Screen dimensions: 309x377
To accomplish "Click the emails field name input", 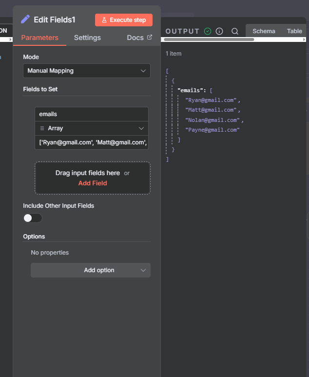I will [x=92, y=114].
